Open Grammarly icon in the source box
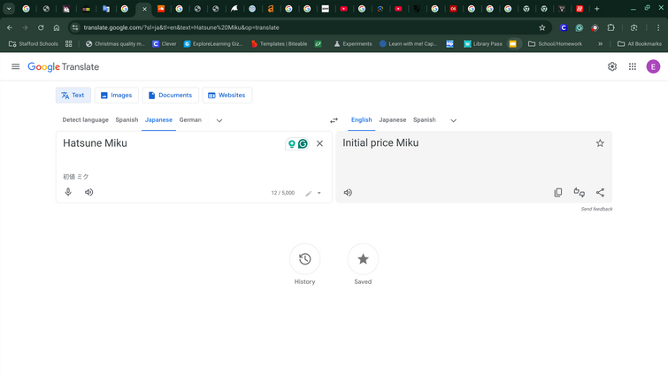Image resolution: width=668 pixels, height=376 pixels. point(303,144)
